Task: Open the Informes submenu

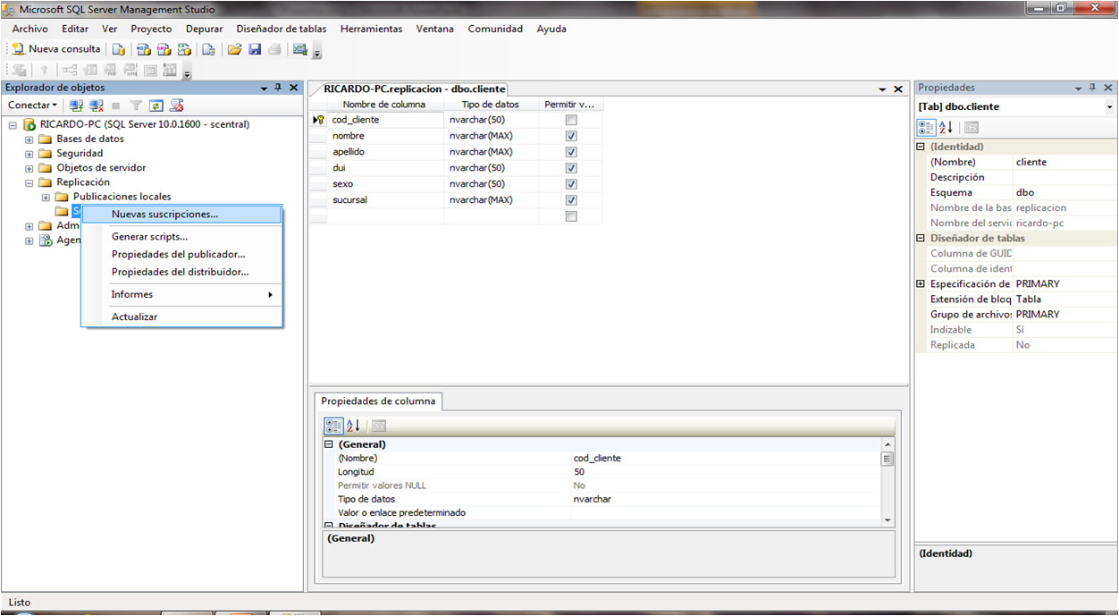Action: 181,294
